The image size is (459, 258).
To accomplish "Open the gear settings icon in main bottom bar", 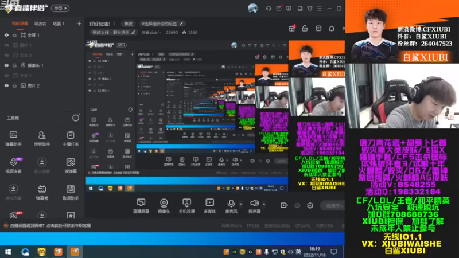I will [x=310, y=205].
